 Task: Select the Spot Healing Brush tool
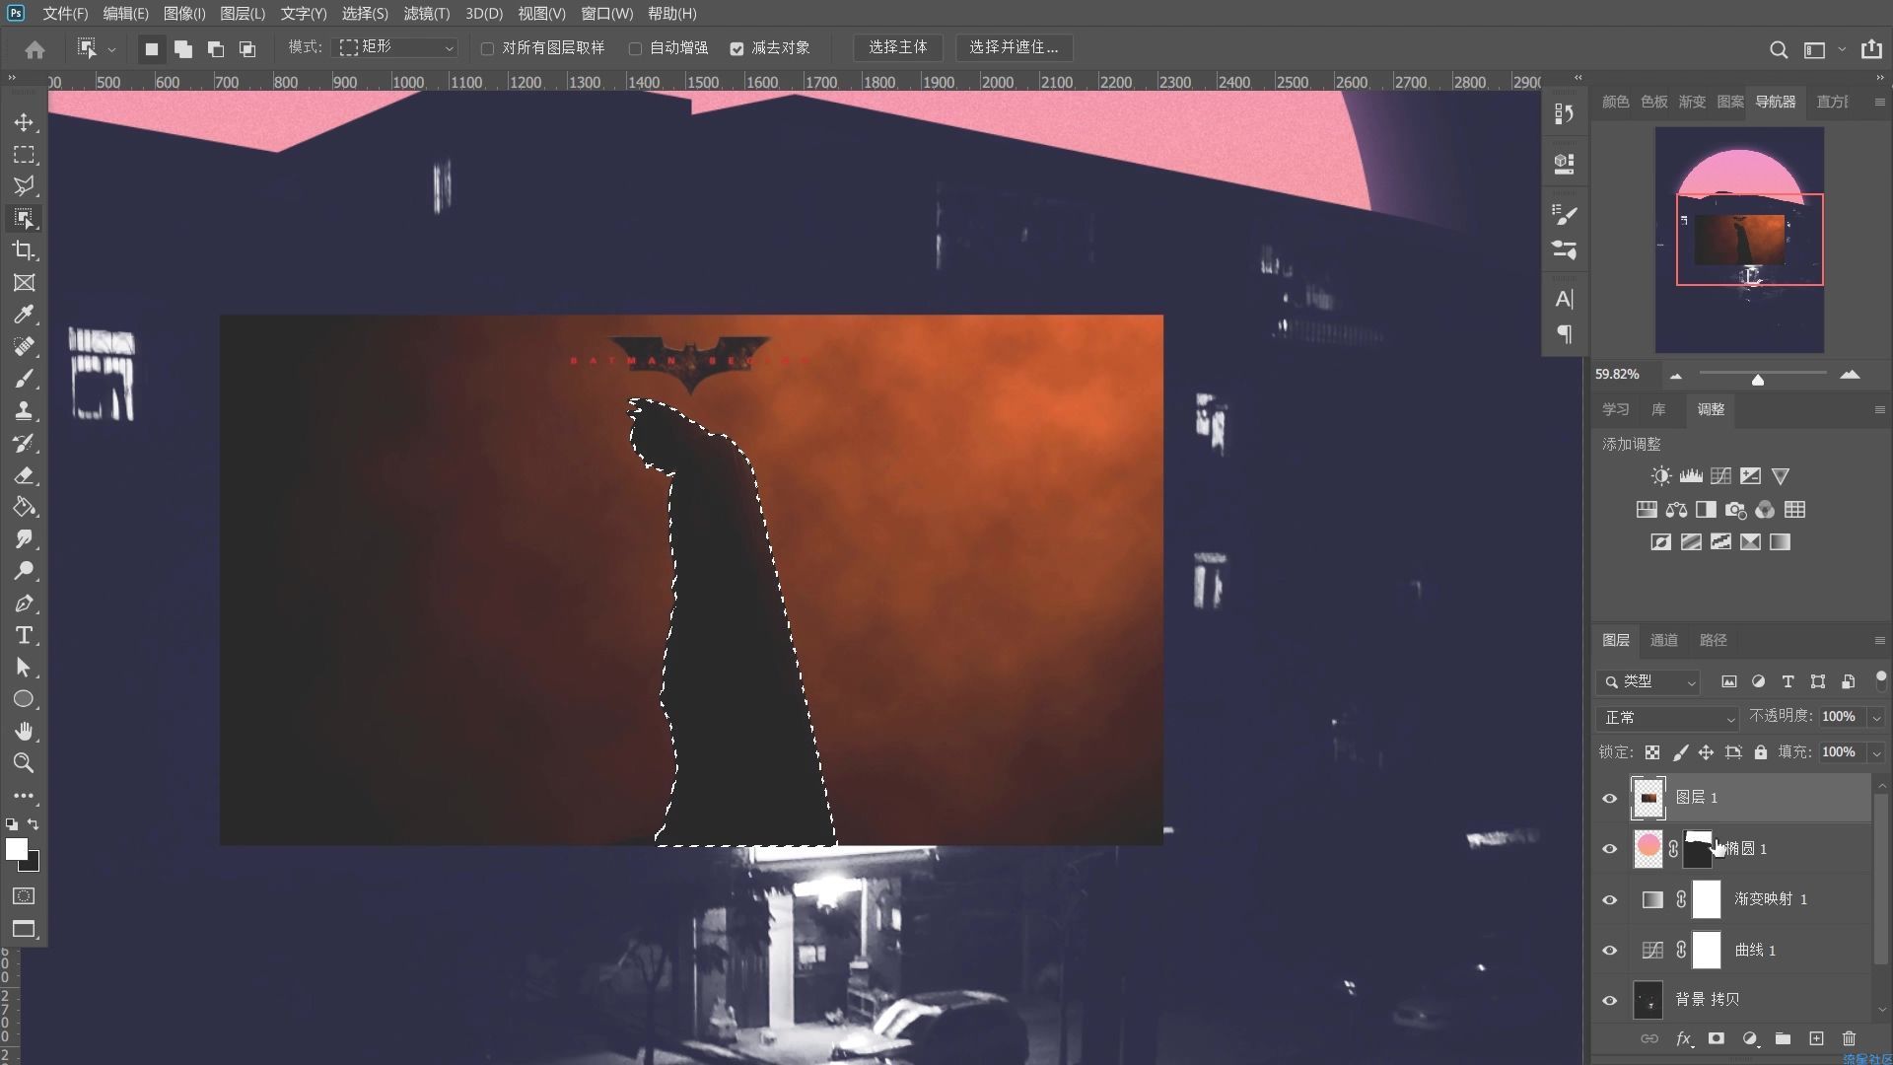24,347
